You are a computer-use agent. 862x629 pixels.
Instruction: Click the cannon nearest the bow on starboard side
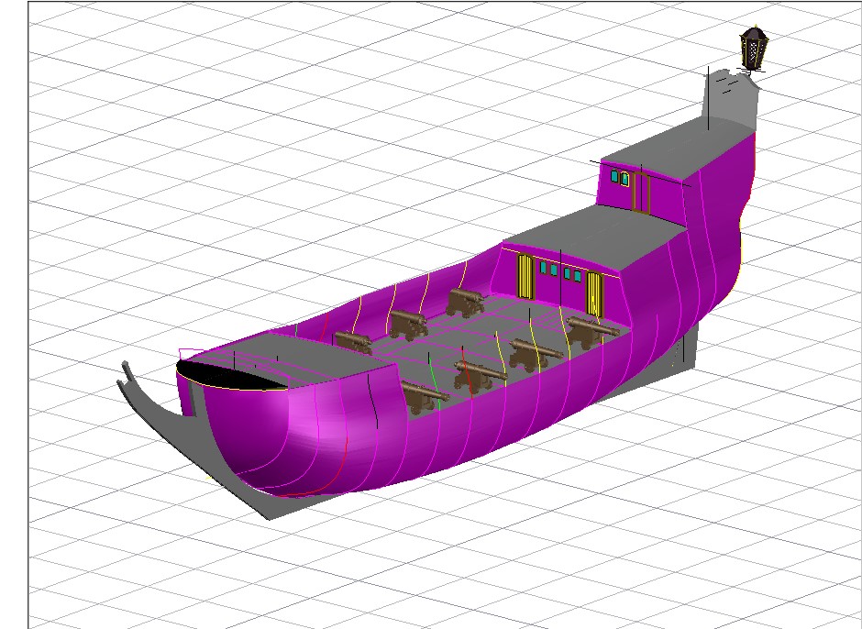click(x=422, y=394)
